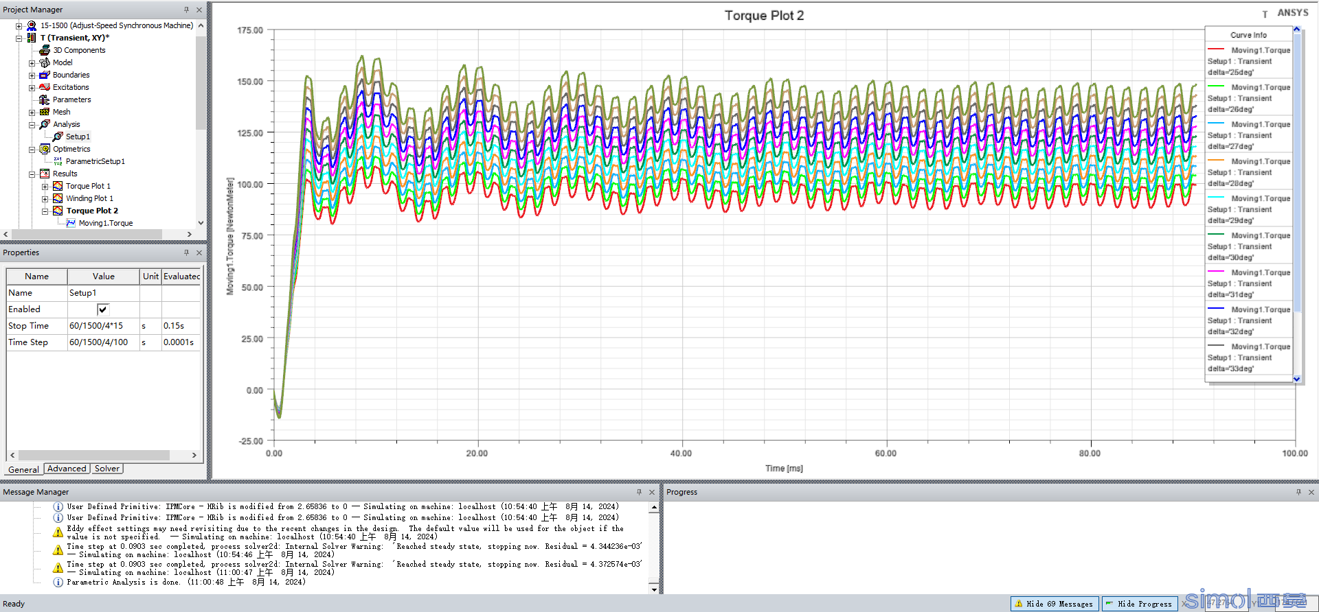Screen dimensions: 1319x612
Task: Click the Optimetrics gear icon
Action: pyautogui.click(x=45, y=149)
